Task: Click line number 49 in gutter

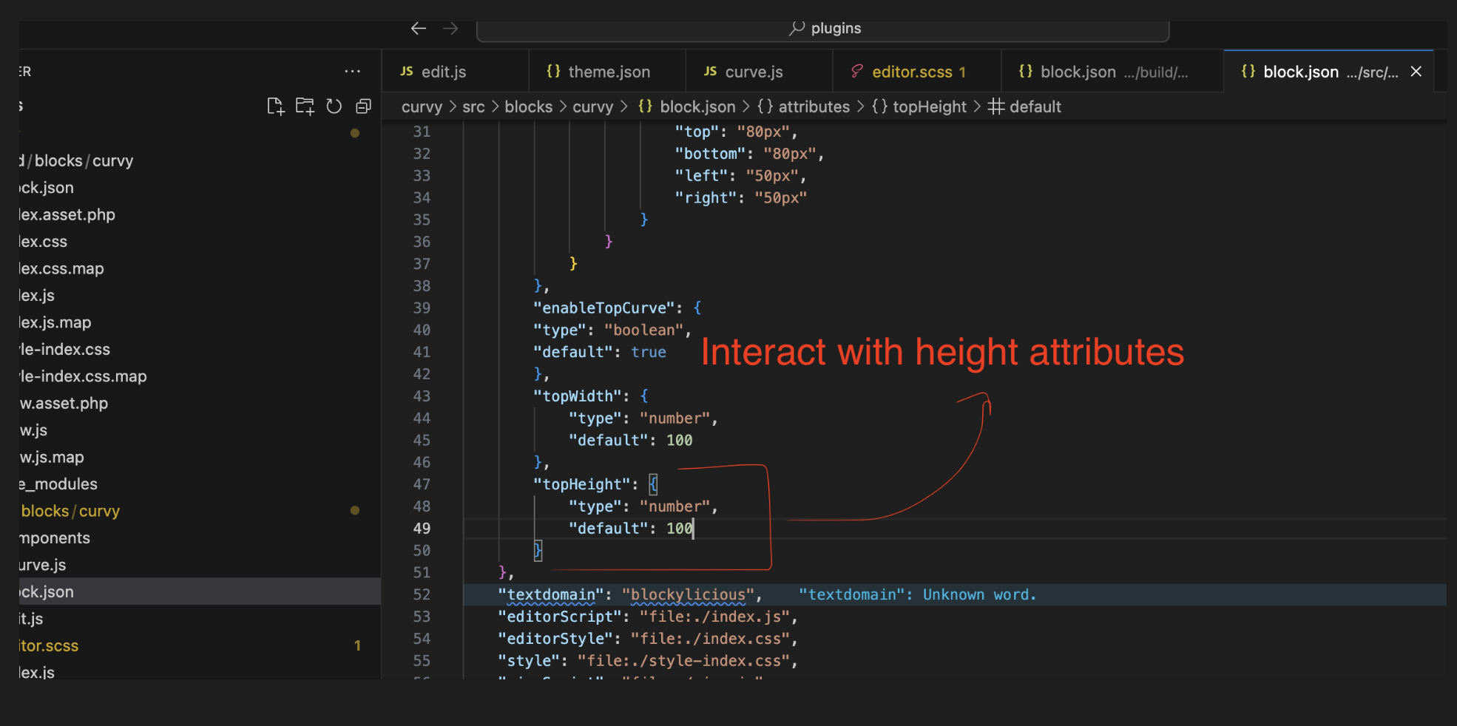Action: click(422, 529)
